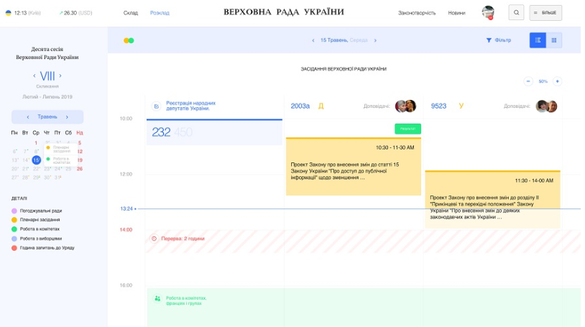Click Година запитань до Уряду legend dot

coord(14,248)
